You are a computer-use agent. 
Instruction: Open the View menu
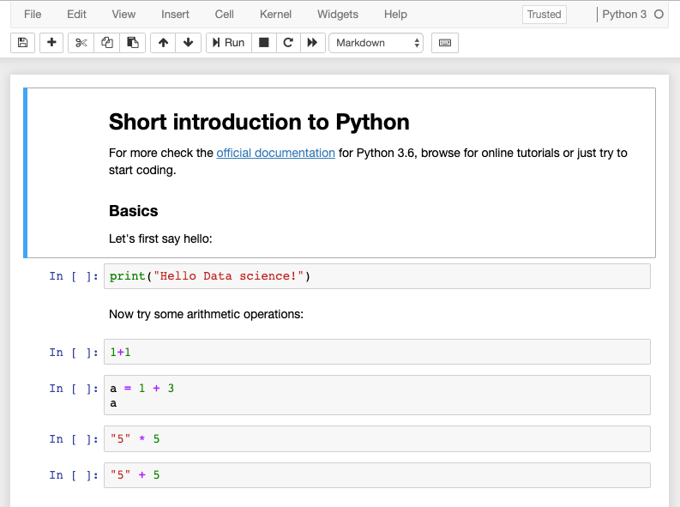[123, 15]
